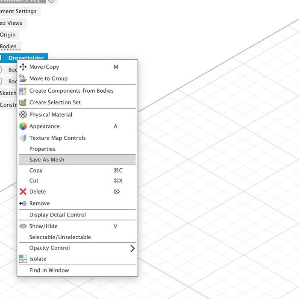This screenshot has width=299, height=299.
Task: Click the Move/Copy arrows icon
Action: [23, 67]
